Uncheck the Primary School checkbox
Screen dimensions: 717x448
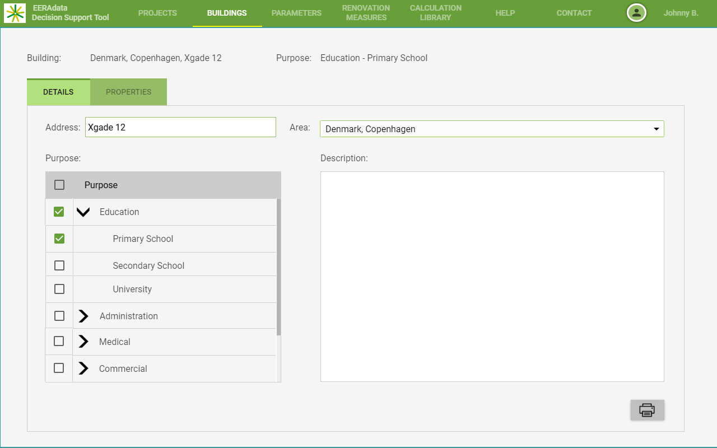(x=59, y=239)
